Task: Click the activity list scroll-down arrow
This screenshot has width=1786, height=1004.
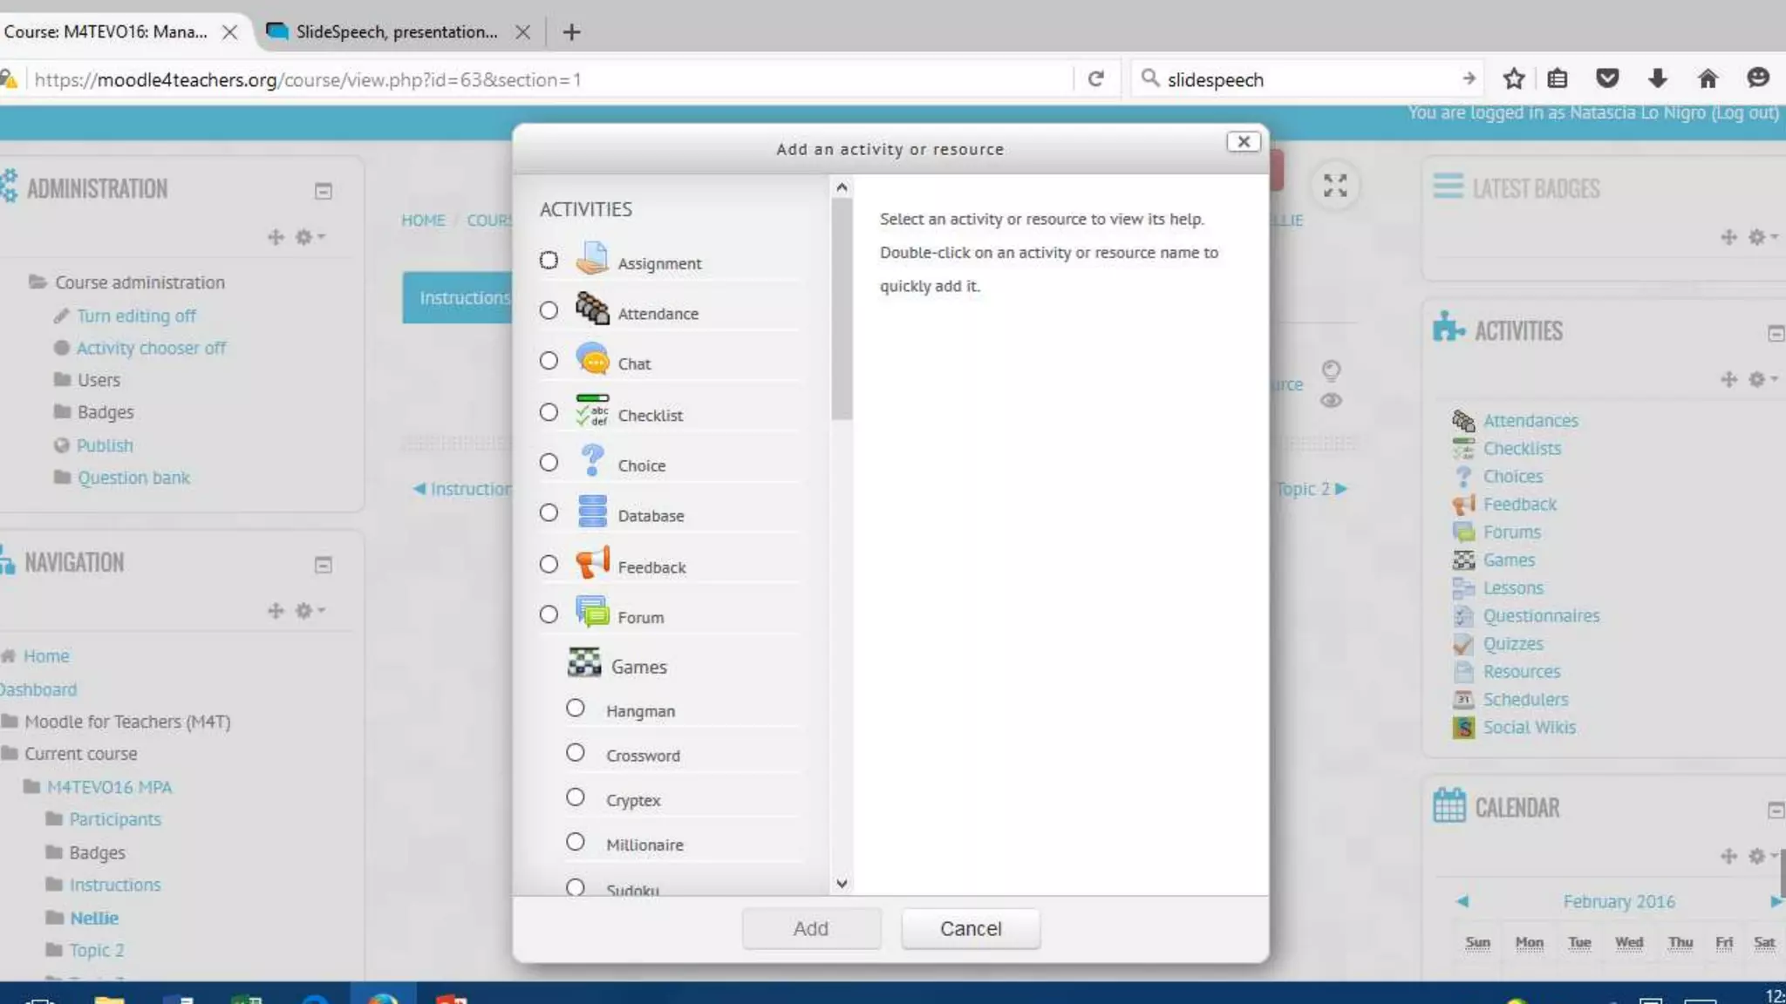Action: pyautogui.click(x=842, y=884)
